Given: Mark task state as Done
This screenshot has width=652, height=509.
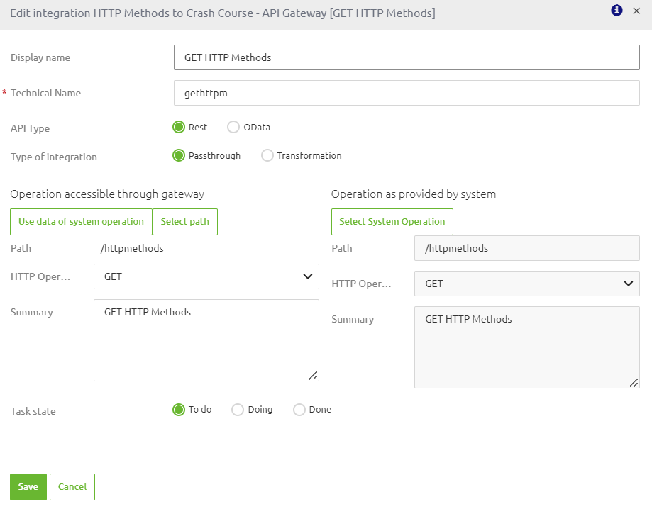Looking at the screenshot, I should 299,409.
